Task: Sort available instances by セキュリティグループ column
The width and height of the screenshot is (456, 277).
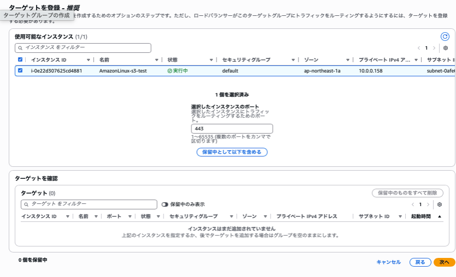Action: [x=293, y=60]
